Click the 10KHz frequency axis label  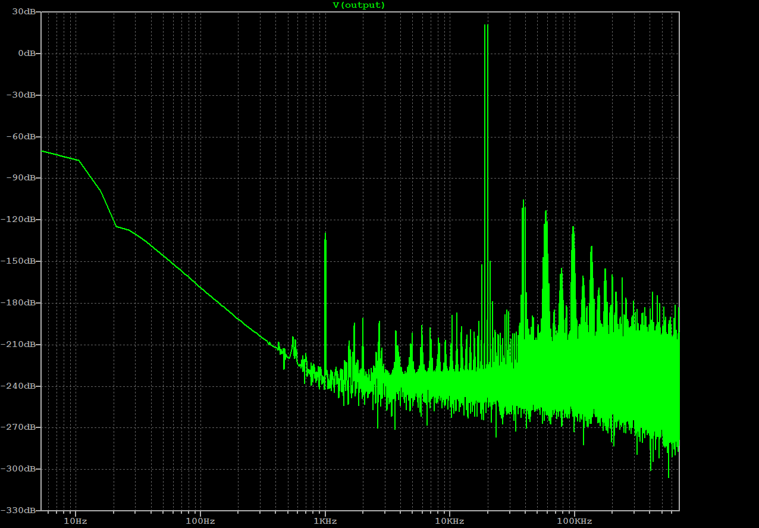click(x=449, y=521)
